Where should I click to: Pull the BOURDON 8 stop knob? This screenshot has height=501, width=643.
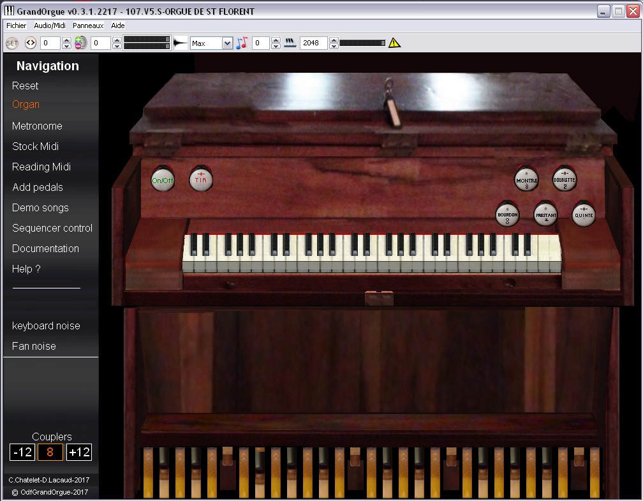(507, 214)
